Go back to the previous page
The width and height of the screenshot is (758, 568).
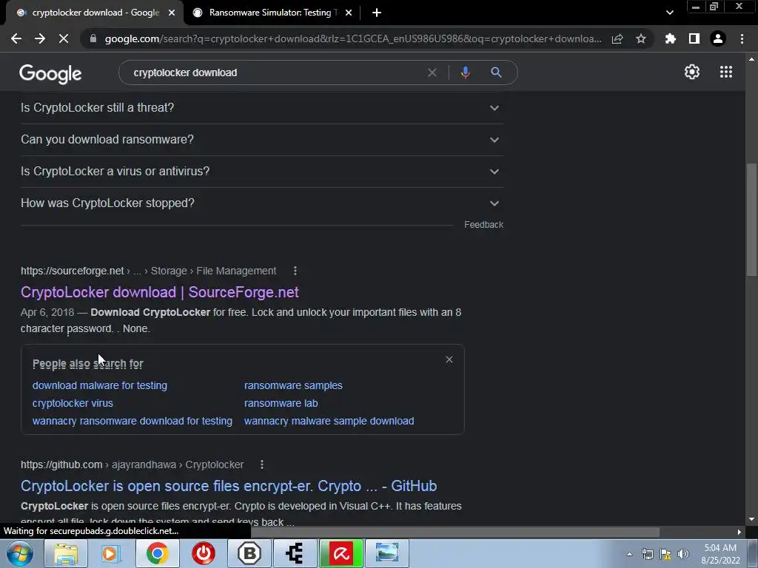(x=16, y=38)
